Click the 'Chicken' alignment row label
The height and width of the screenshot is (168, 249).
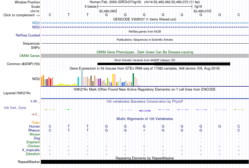34,146
